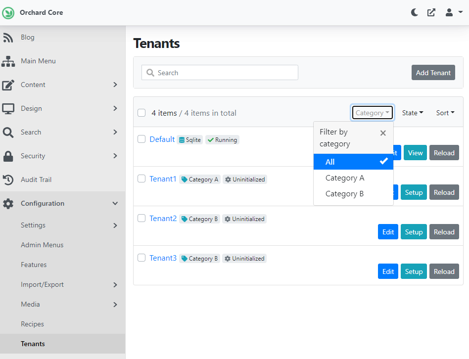Click Setup button for Tenant3
Image resolution: width=469 pixels, height=359 pixels.
(x=414, y=271)
